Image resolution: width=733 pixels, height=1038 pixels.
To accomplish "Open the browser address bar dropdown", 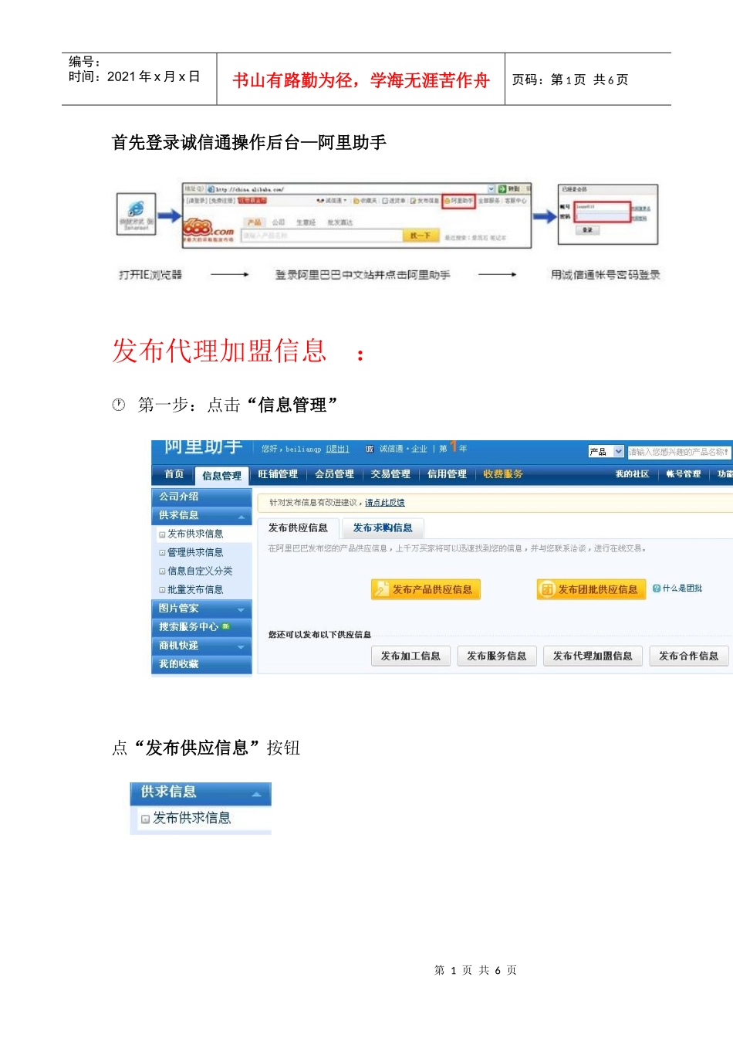I will point(491,188).
